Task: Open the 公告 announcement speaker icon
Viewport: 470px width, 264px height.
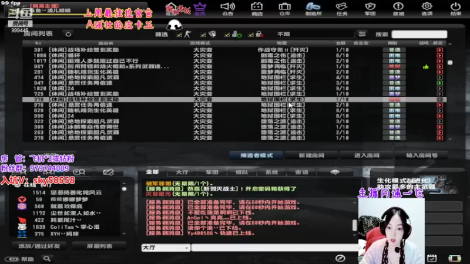Action: (x=228, y=8)
